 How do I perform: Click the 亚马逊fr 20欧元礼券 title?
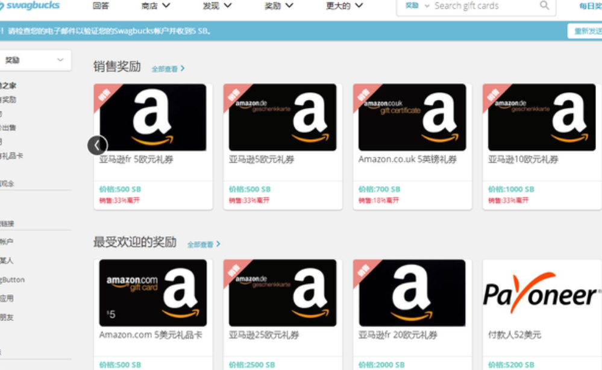pos(398,334)
